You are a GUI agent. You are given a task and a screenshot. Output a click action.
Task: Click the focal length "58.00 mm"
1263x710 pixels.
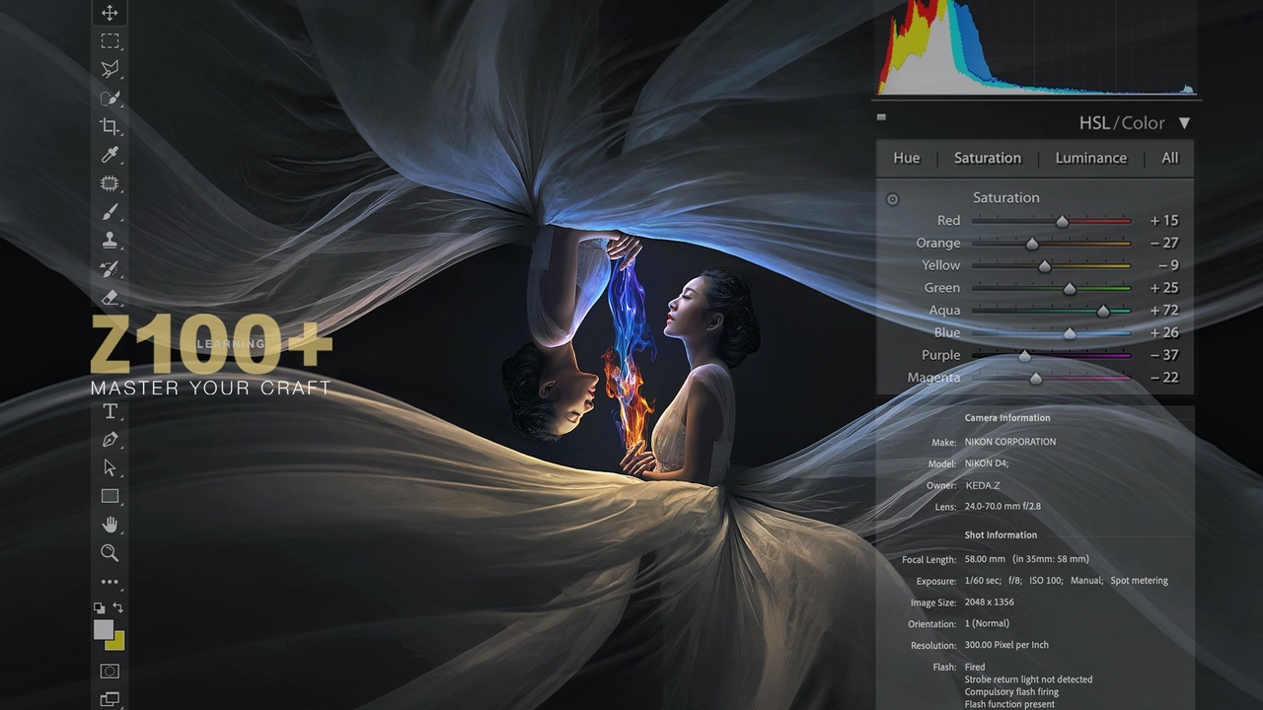[985, 559]
